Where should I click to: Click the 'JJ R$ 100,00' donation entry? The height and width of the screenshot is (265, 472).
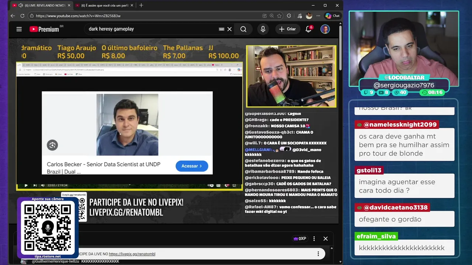tap(223, 52)
